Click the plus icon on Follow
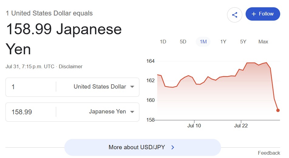 point(253,14)
